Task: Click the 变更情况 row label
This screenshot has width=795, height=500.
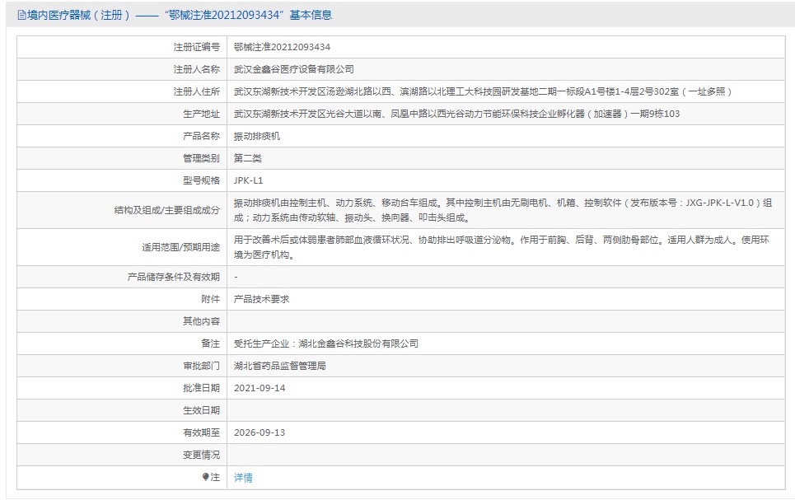Action: point(201,455)
